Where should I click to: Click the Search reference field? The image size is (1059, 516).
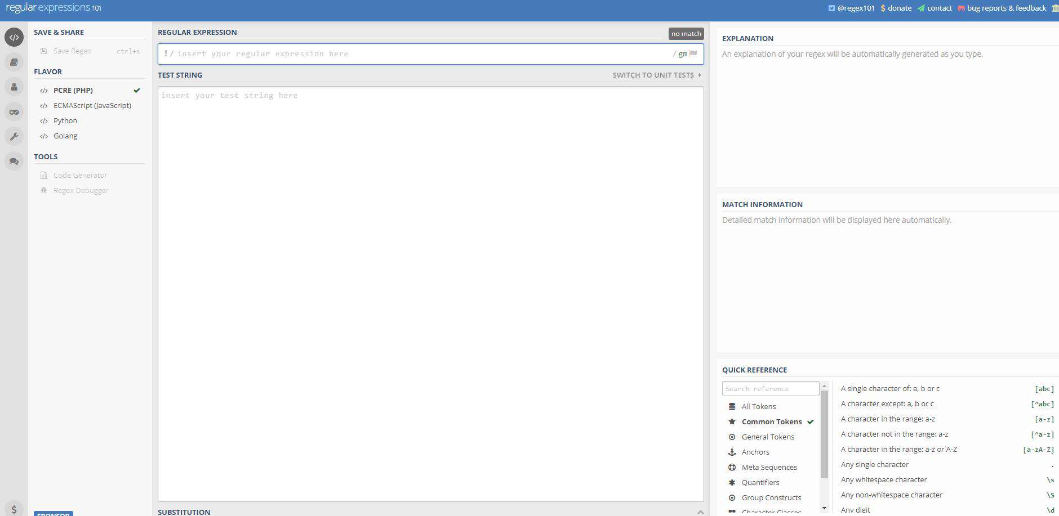click(x=771, y=388)
